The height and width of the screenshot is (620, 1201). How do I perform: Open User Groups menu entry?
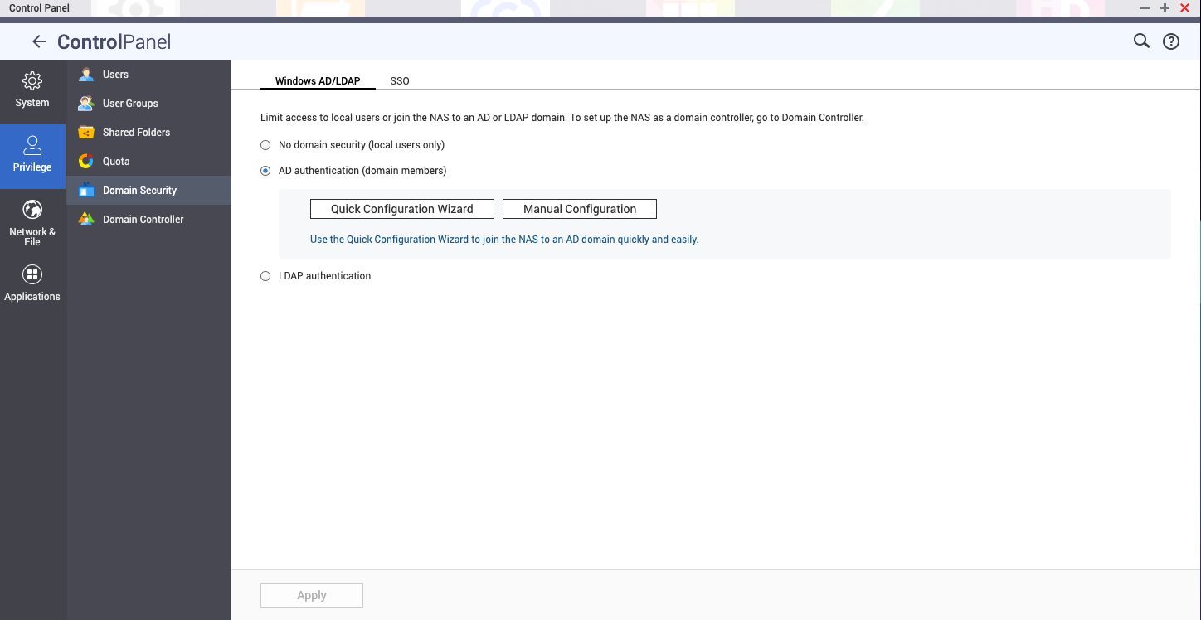coord(149,104)
